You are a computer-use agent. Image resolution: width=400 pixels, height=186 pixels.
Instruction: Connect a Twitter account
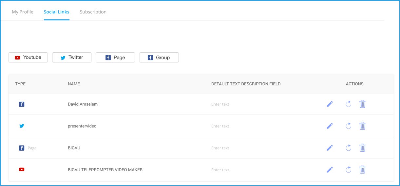tap(72, 57)
